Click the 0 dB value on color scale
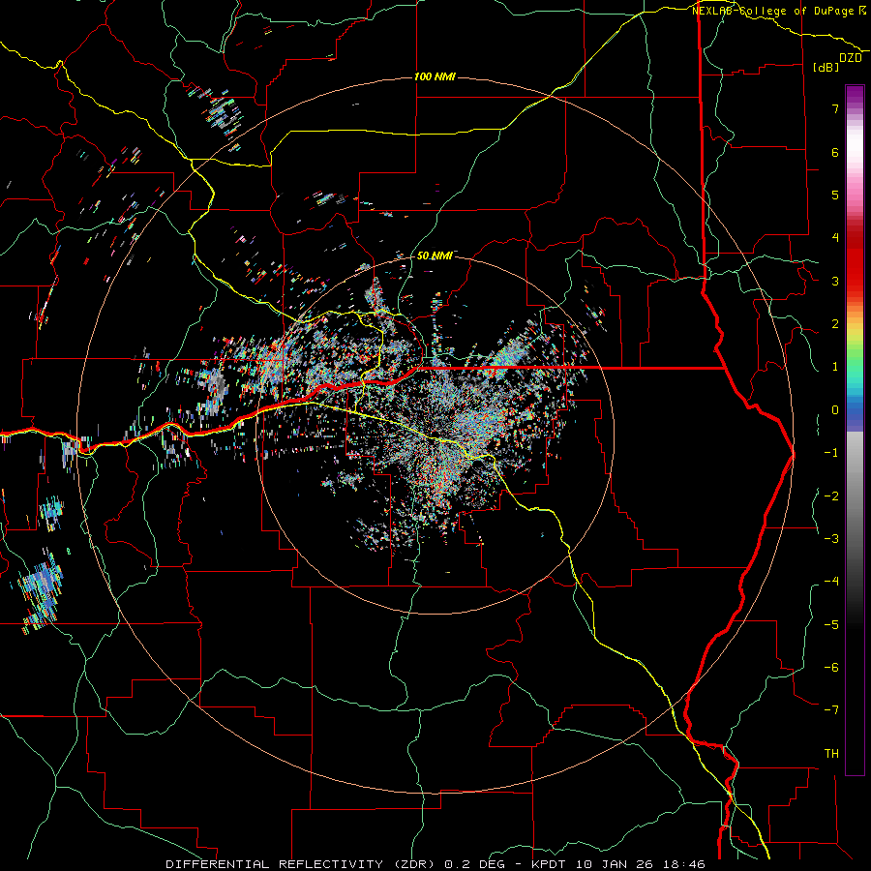Screen dimensions: 871x871 point(835,410)
